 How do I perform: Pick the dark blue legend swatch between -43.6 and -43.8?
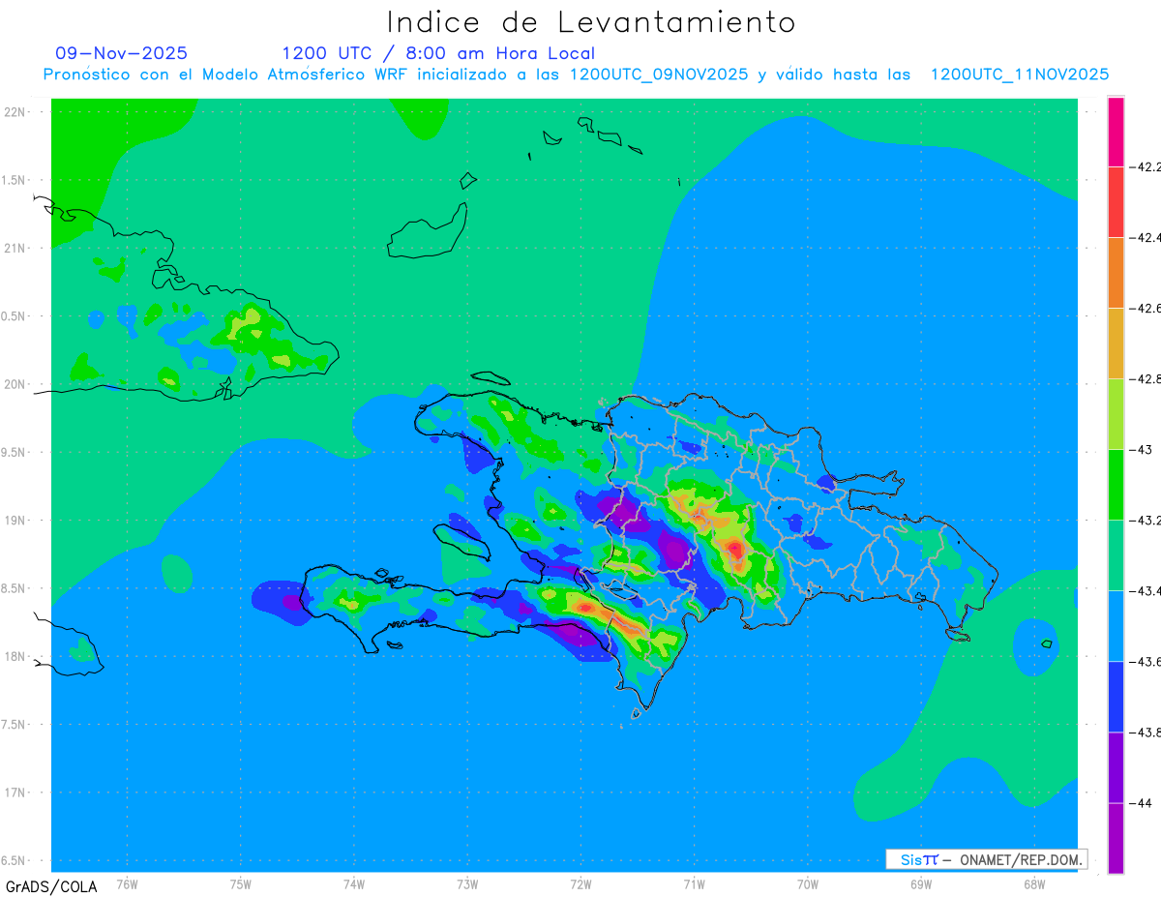1116,696
